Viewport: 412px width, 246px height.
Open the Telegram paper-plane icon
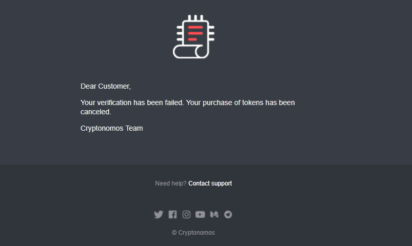point(228,215)
